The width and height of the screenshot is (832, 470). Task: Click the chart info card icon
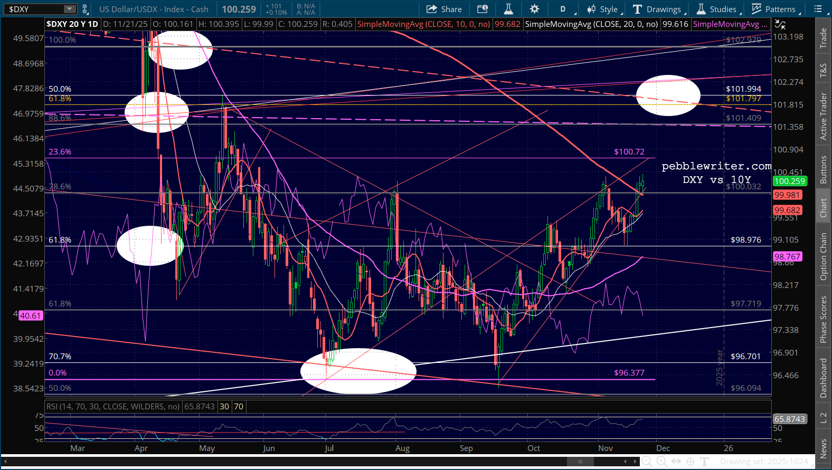pos(483,9)
